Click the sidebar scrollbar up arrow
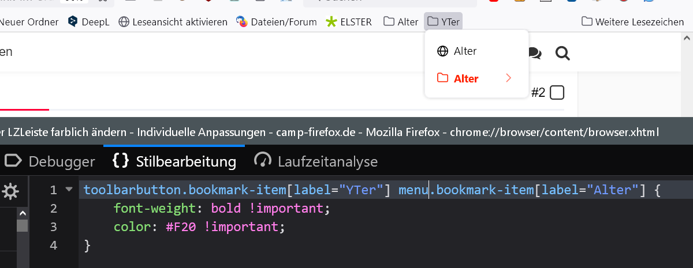 (x=22, y=212)
